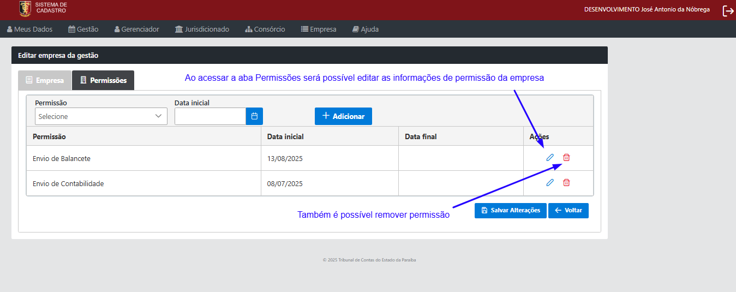Viewport: 736px width, 292px height.
Task: Click Salvar Alterações button
Action: tap(511, 210)
